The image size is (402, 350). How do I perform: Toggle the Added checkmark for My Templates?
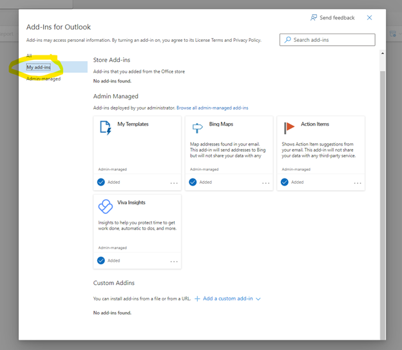(101, 182)
